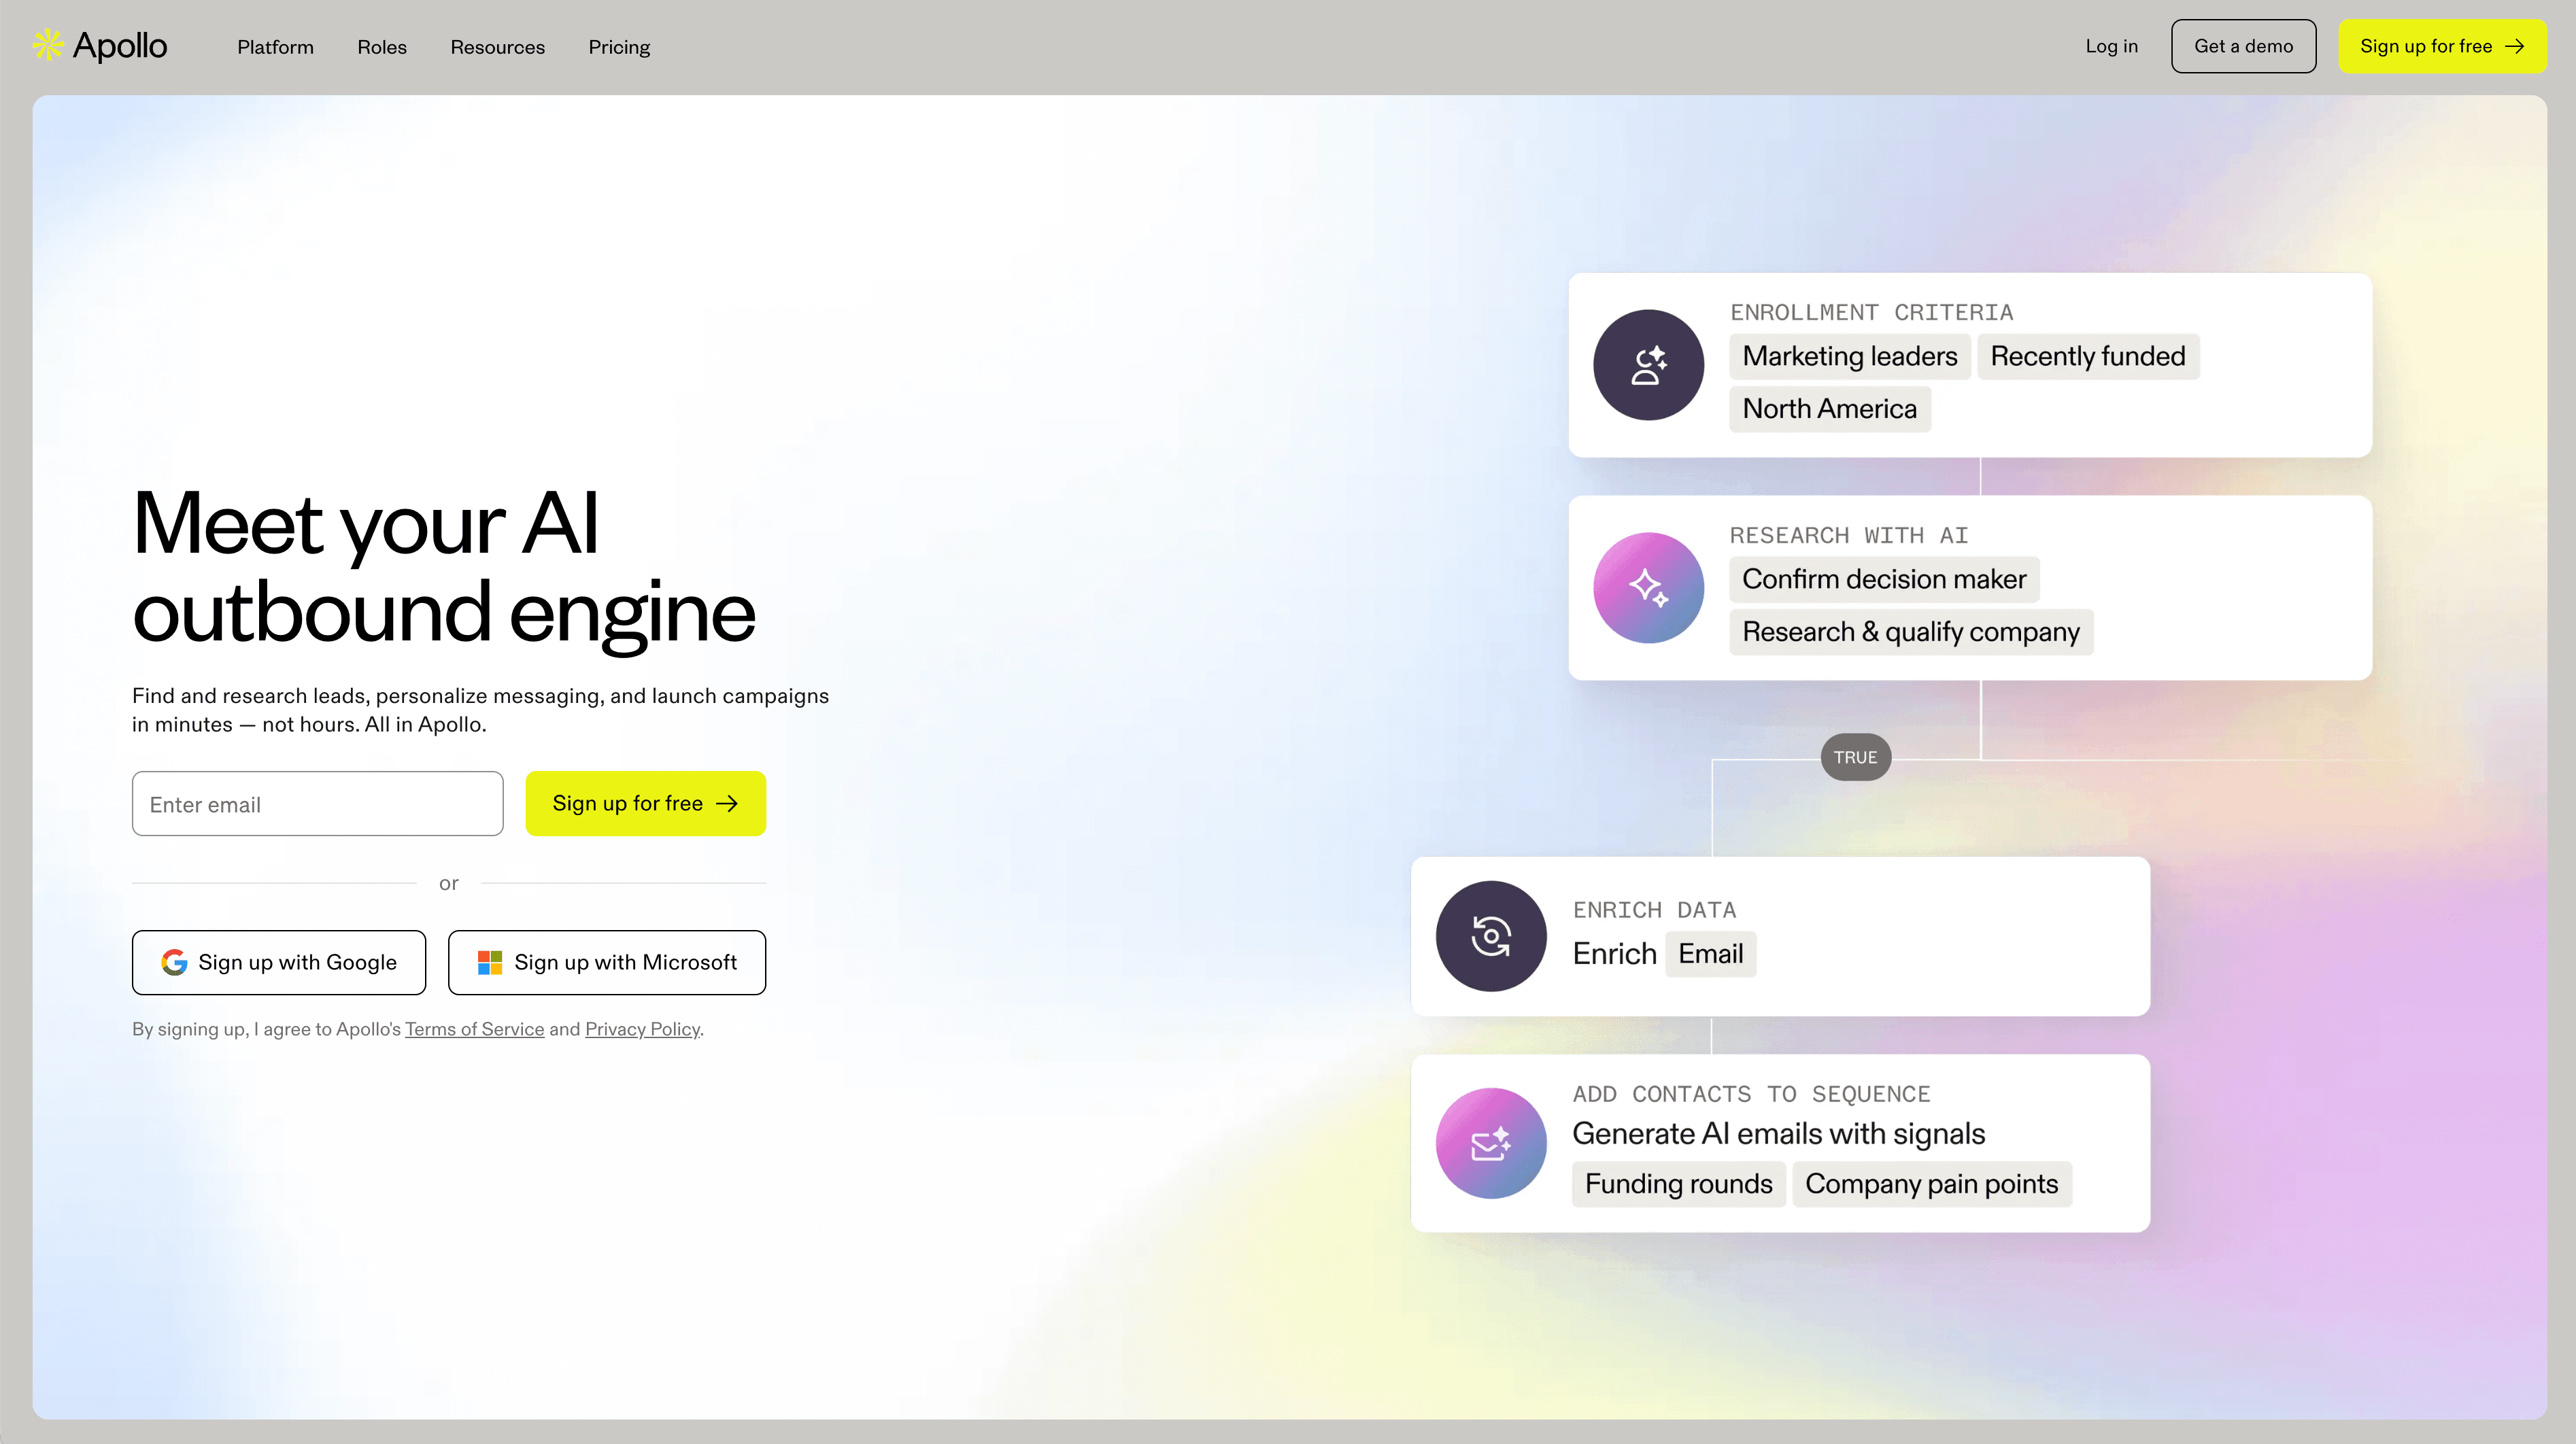This screenshot has width=2576, height=1444.
Task: Click the Research with AI sparkle icon
Action: pos(1648,588)
